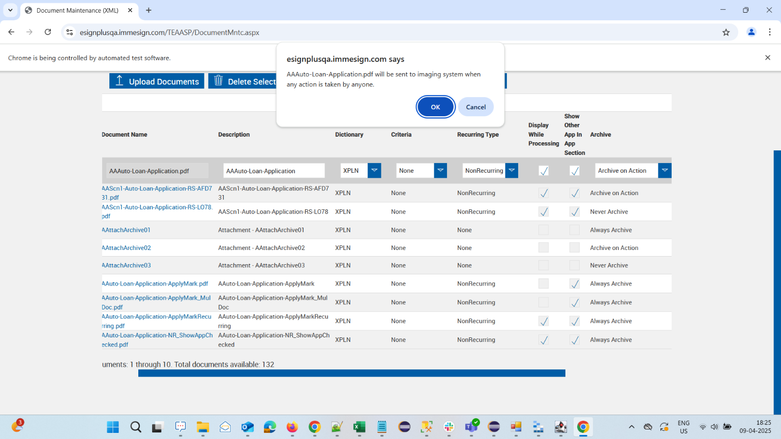This screenshot has height=439, width=781.
Task: Edit the AAAuto-Loan-Application description field
Action: 274,171
